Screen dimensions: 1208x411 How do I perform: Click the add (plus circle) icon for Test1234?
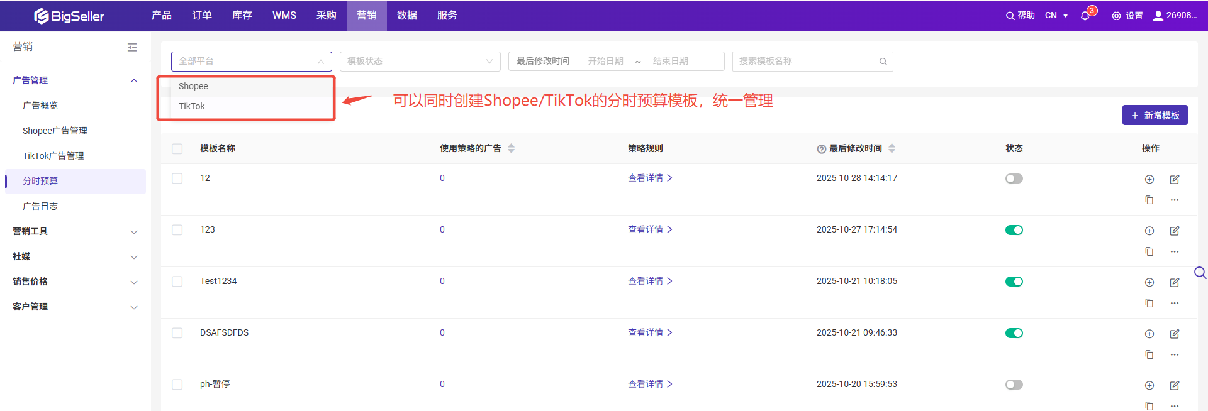click(x=1149, y=282)
